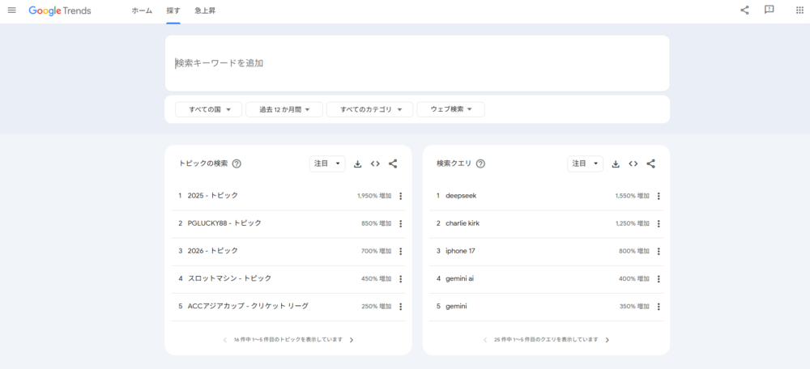Click embed code icon in 検索クエリ card

pos(633,163)
